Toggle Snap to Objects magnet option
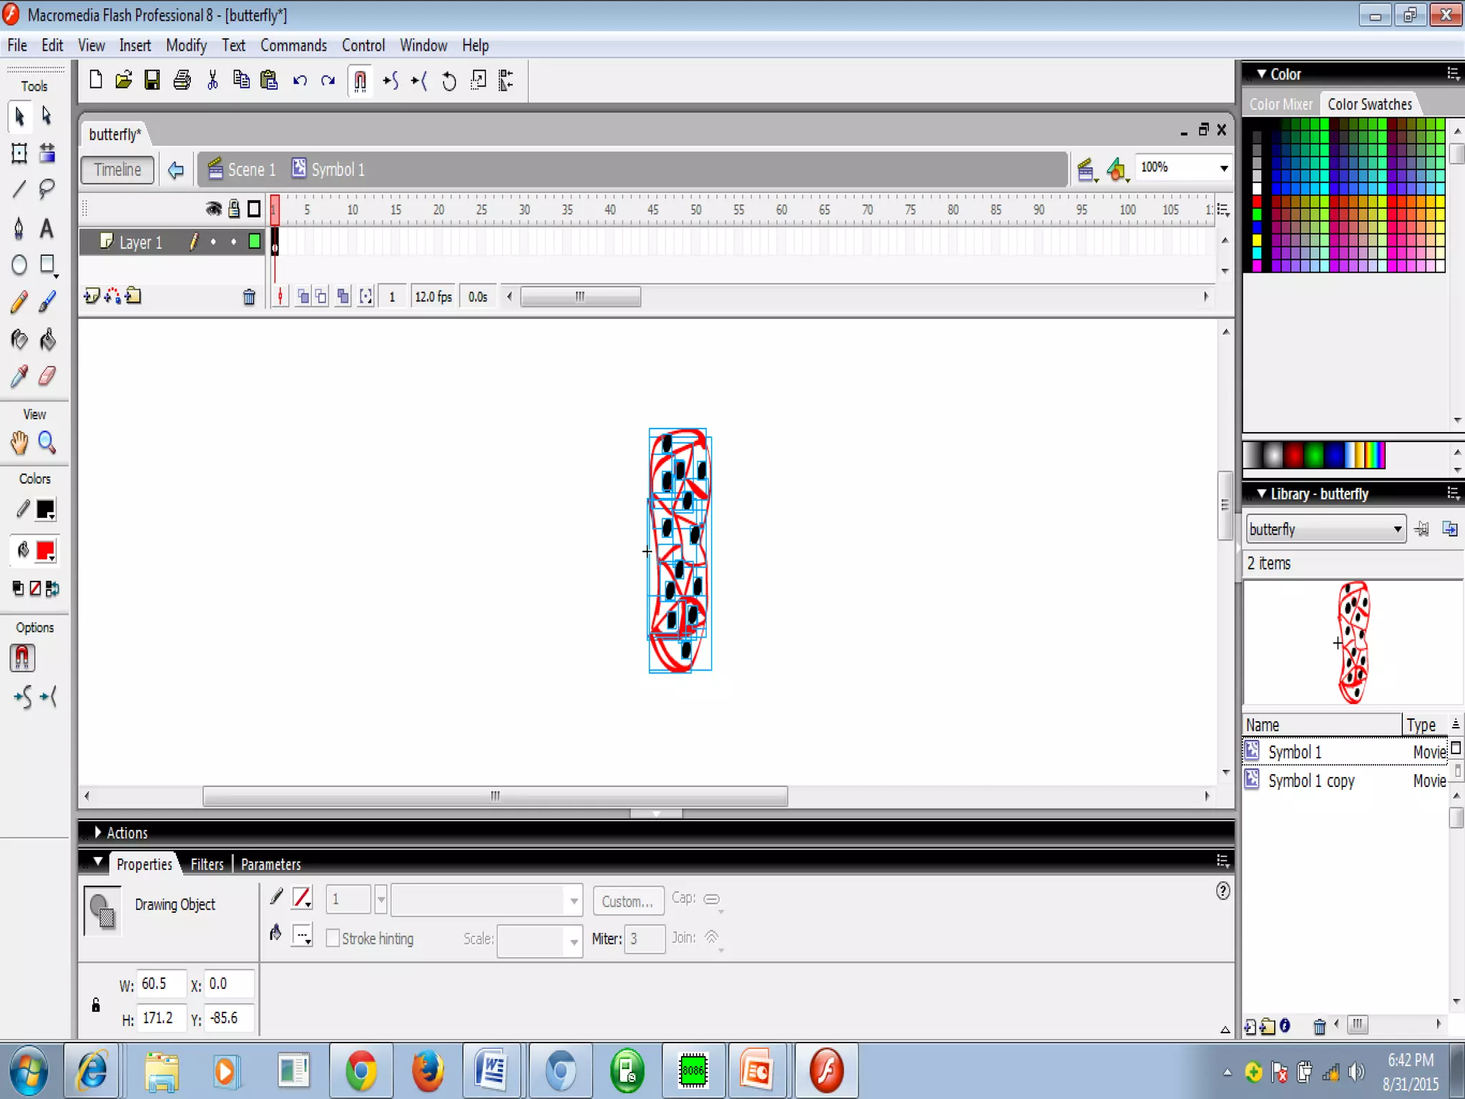 click(x=22, y=658)
